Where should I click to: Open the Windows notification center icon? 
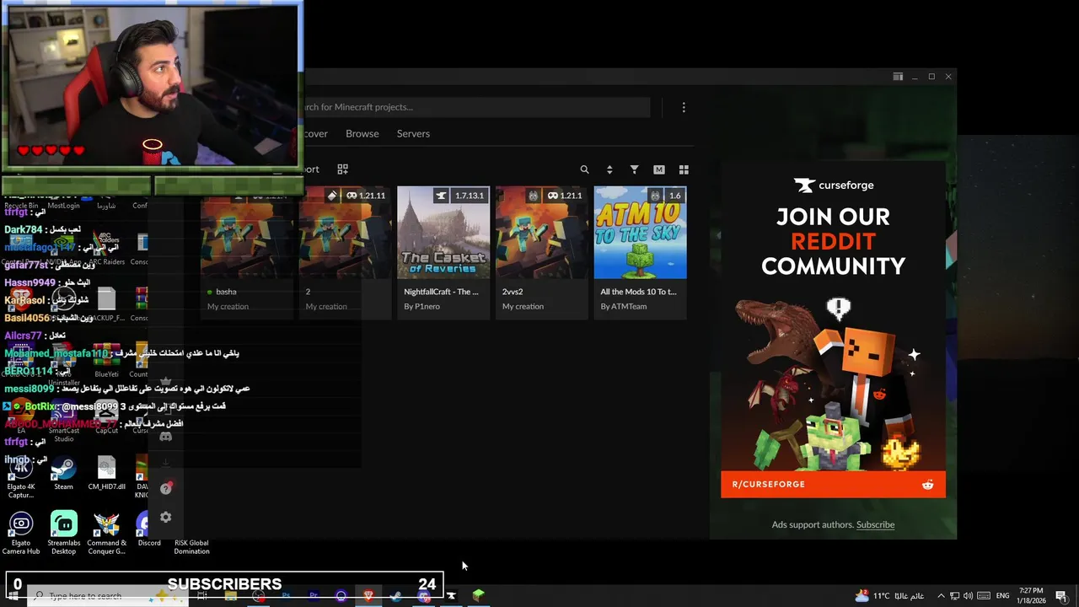(x=1061, y=596)
